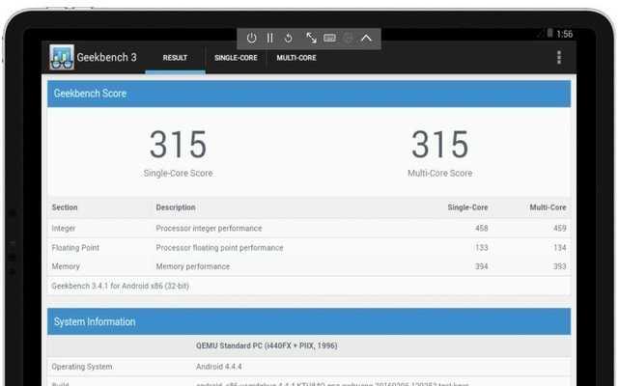Click the Operating System label
This screenshot has height=386, width=619.
click(x=82, y=367)
